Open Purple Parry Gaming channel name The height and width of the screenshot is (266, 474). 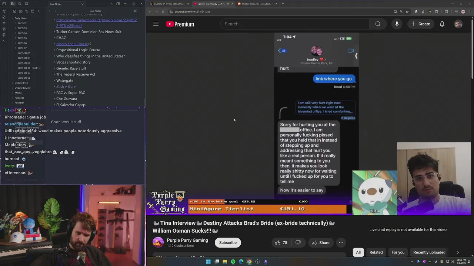[x=187, y=240]
